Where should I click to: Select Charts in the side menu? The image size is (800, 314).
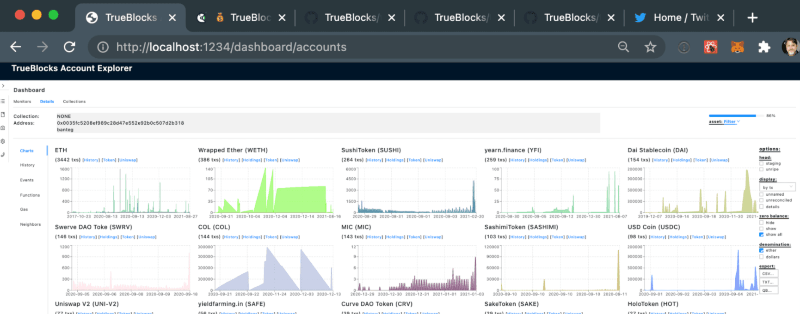pyautogui.click(x=27, y=151)
